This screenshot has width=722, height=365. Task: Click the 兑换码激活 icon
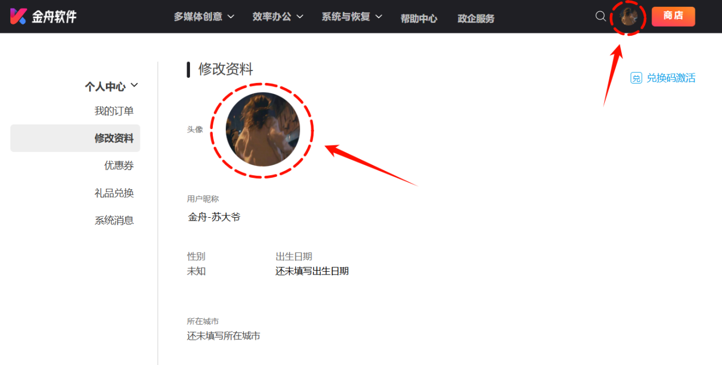point(636,78)
